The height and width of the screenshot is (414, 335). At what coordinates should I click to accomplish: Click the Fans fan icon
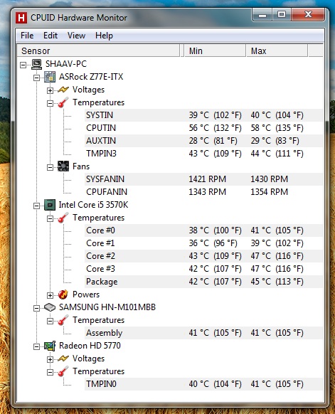63,166
